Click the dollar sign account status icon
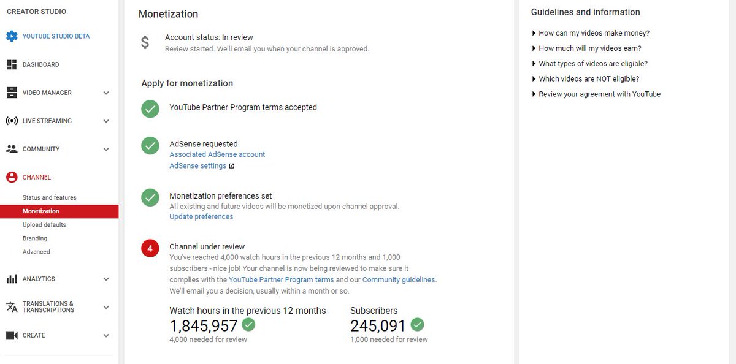The width and height of the screenshot is (736, 364). (145, 42)
